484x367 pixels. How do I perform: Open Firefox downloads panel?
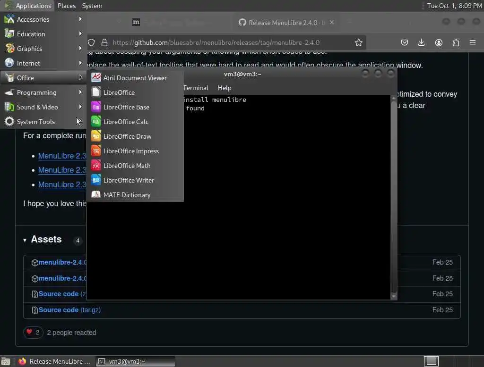click(x=421, y=42)
